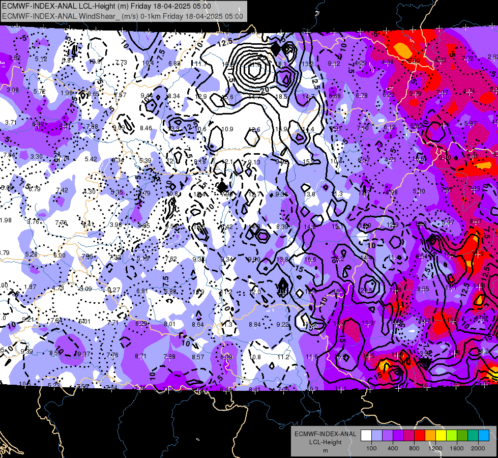The image size is (498, 458).
Task: Click the 4.30 grid value
Action: point(89,191)
